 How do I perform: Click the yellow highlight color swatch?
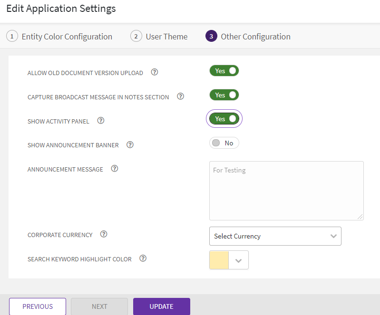(219, 260)
